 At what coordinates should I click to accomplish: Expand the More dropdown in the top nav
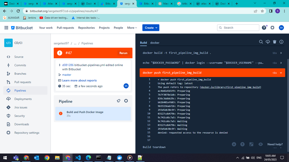click(132, 28)
